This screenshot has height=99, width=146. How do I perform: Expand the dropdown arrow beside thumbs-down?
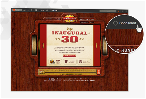33,10
